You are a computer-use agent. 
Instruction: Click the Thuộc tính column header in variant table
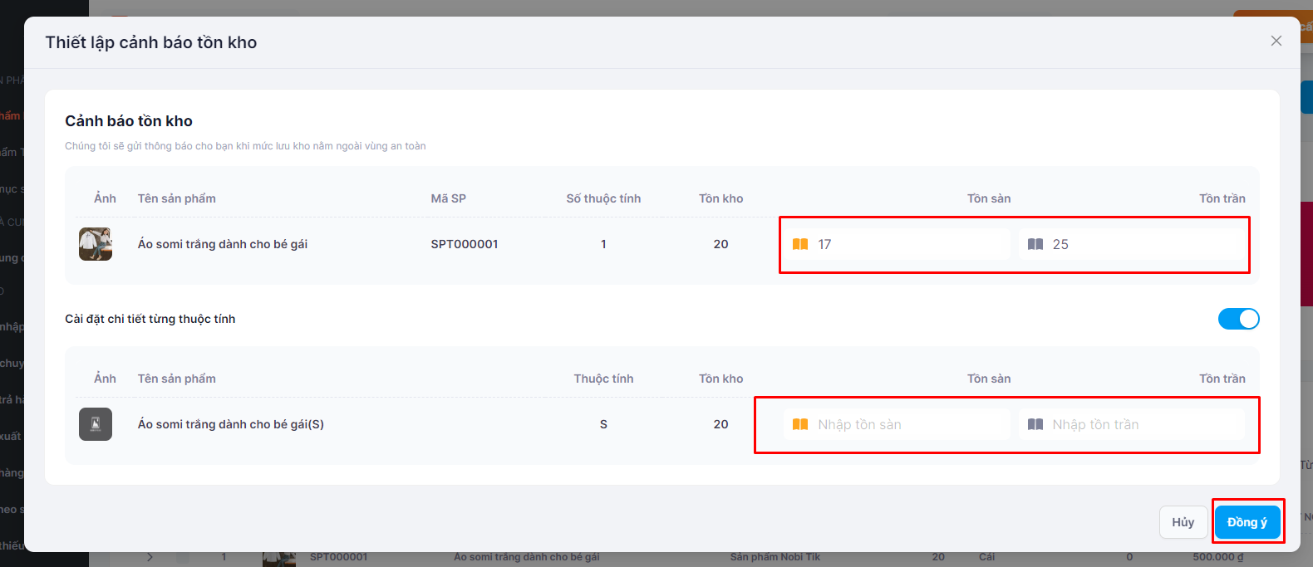pyautogui.click(x=603, y=379)
